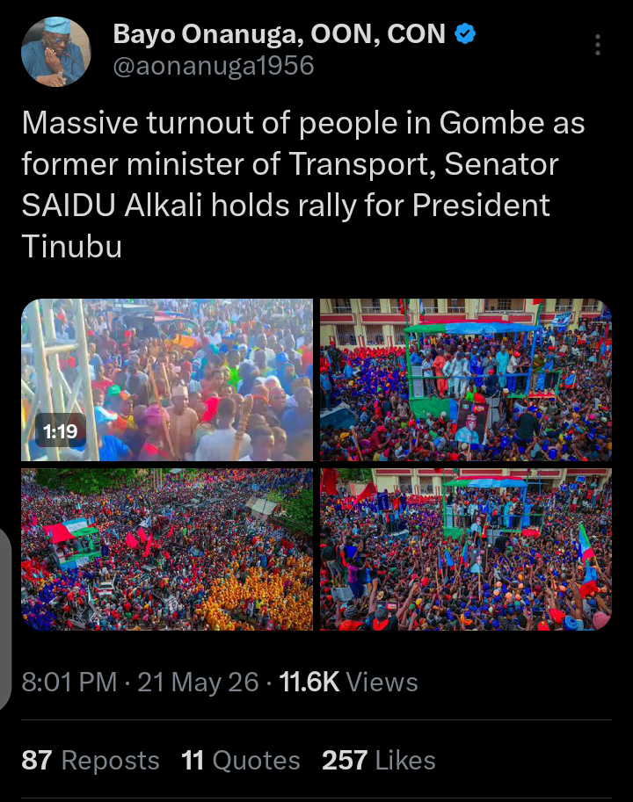This screenshot has height=802, width=633.
Task: Tap the word Tinubu in the tweet
Action: [71, 246]
